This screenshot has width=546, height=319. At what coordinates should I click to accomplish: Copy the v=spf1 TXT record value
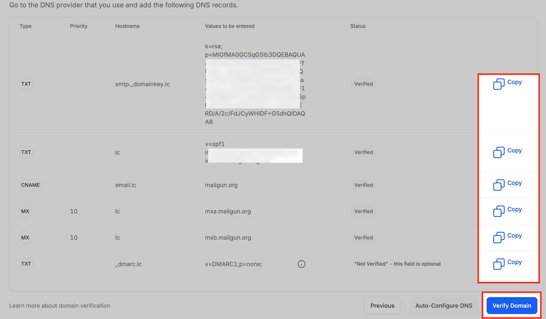[507, 152]
